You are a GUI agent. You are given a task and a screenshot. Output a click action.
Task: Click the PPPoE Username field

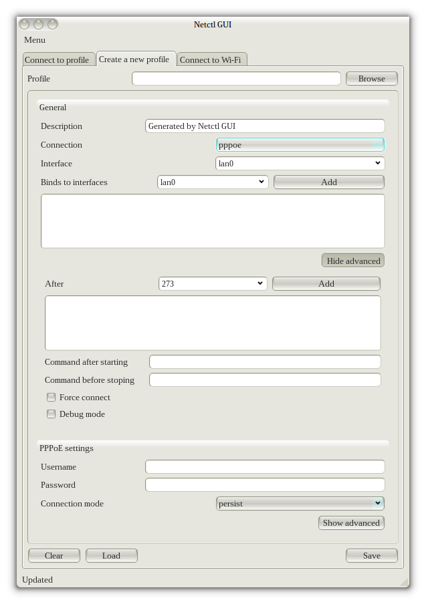click(x=265, y=467)
